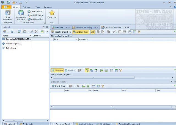This screenshot has width=176, height=125.
Task: Select Network - [0 of 1] item
Action: click(x=13, y=44)
